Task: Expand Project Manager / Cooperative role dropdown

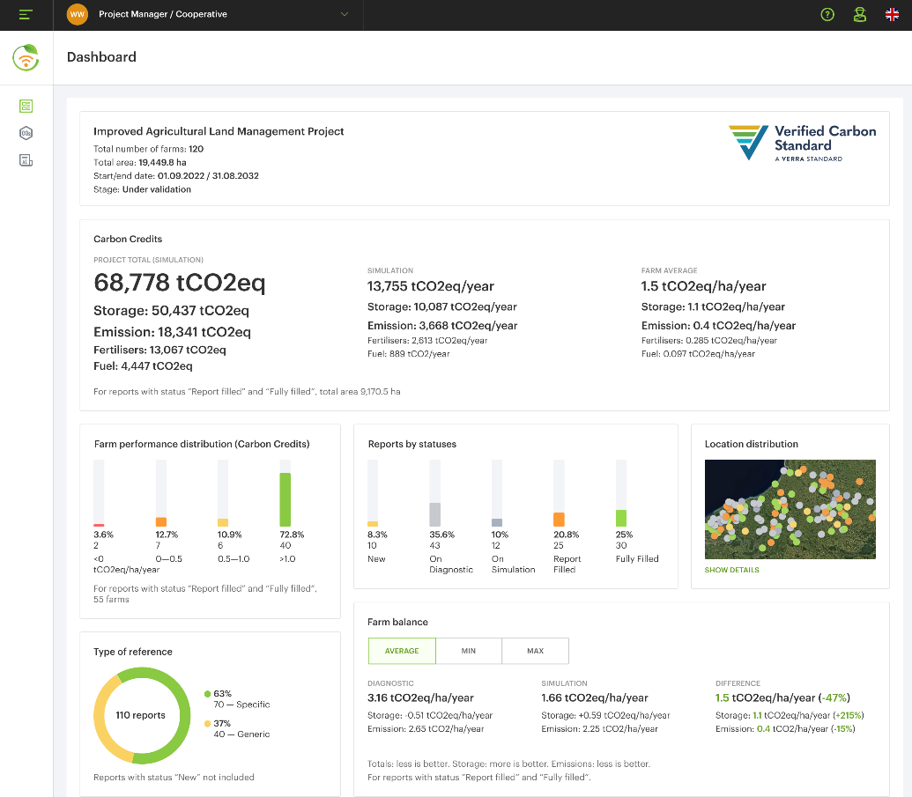Action: point(345,15)
